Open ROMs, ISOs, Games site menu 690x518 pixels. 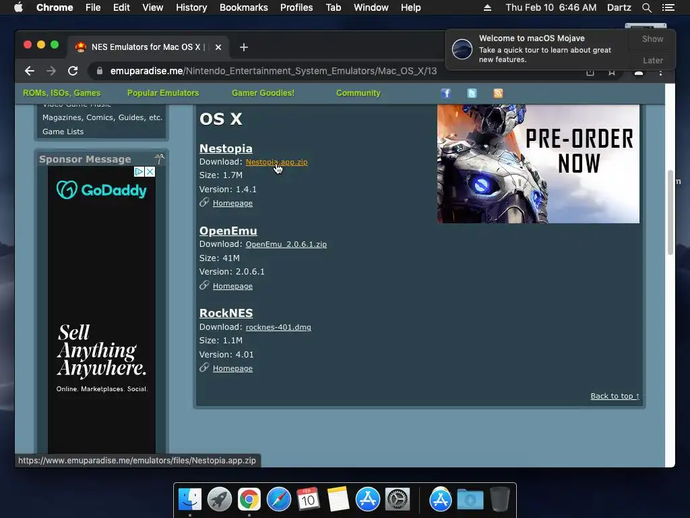[x=61, y=93]
